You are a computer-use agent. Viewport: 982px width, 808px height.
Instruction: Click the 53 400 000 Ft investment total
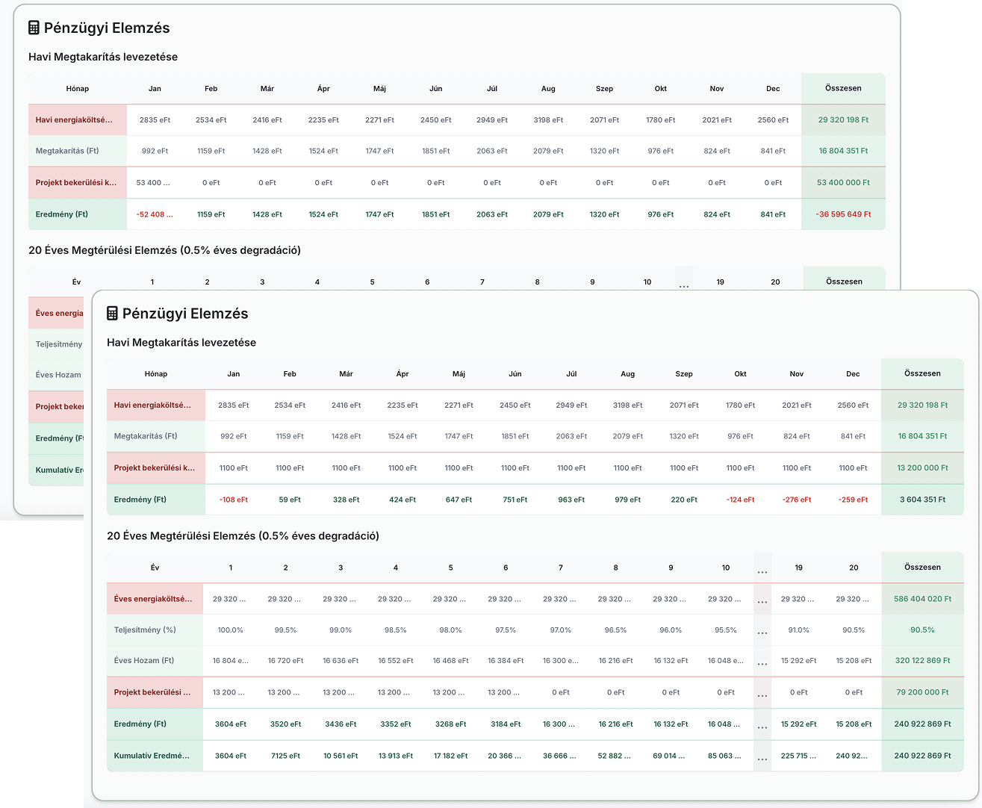(x=843, y=182)
